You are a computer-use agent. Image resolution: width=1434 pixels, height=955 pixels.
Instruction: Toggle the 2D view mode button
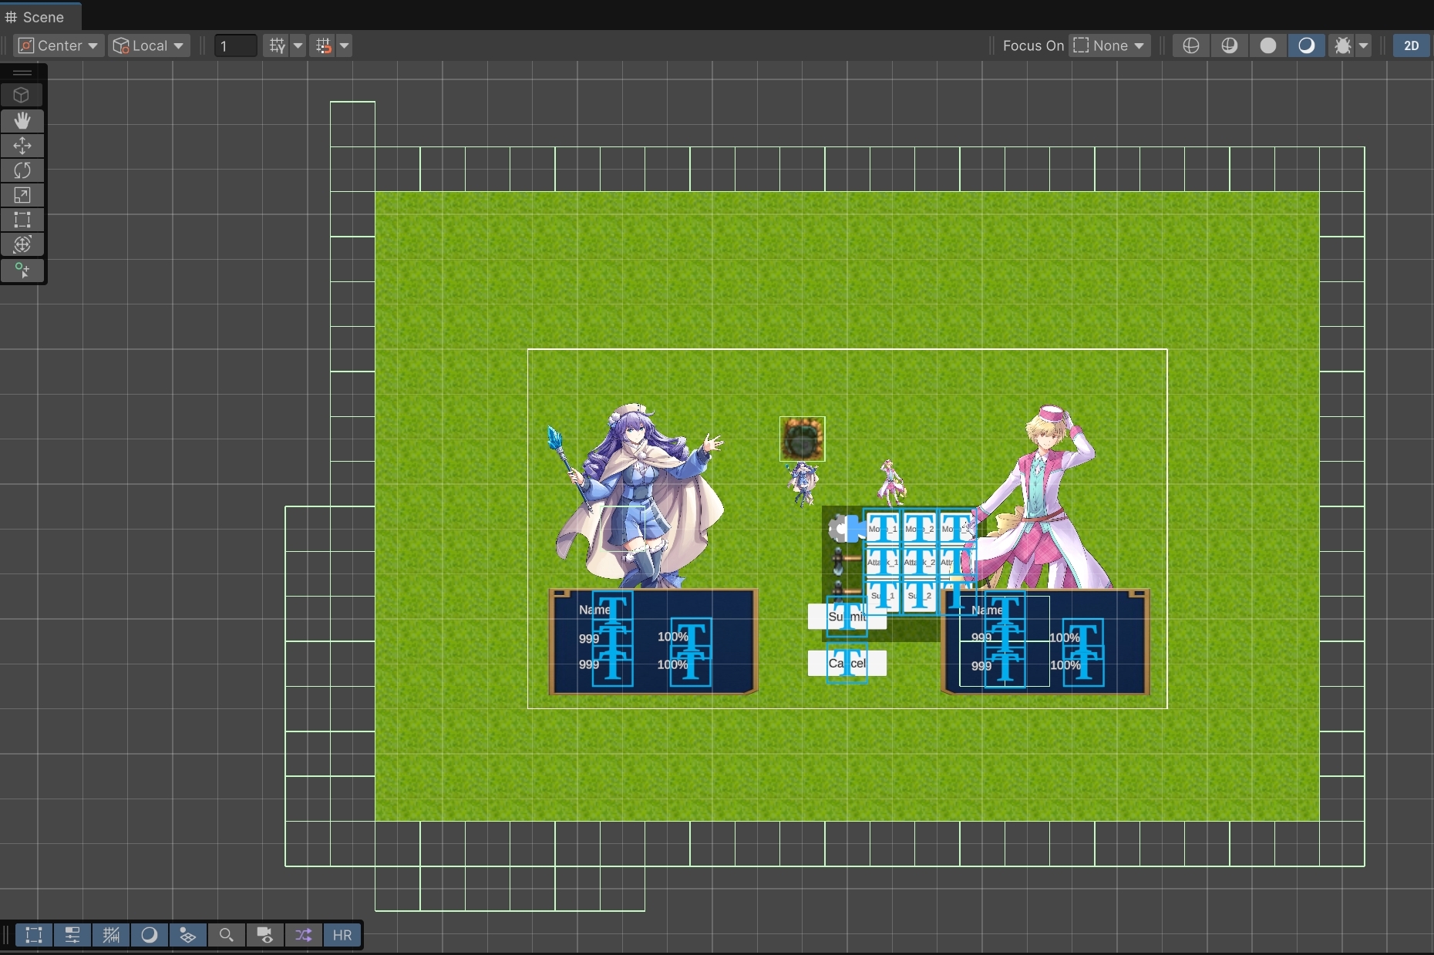(1411, 45)
